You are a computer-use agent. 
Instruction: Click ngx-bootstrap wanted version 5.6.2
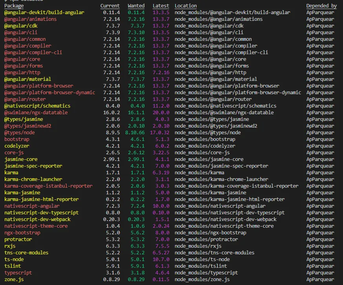[138, 233]
